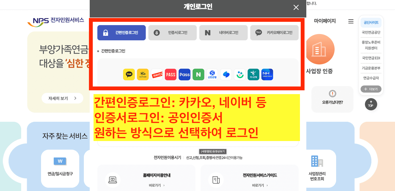Open 바로가기 under 홈페이지이용안내

coord(157,185)
